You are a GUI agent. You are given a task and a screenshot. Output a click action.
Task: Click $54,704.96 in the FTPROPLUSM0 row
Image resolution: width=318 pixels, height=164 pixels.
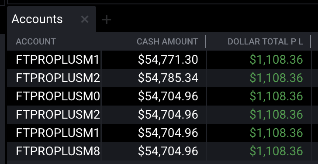pyautogui.click(x=168, y=96)
